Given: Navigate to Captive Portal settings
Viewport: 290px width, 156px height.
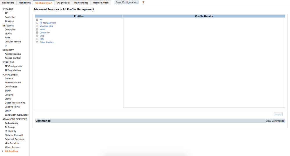Looking at the screenshot, I should tap(12, 107).
